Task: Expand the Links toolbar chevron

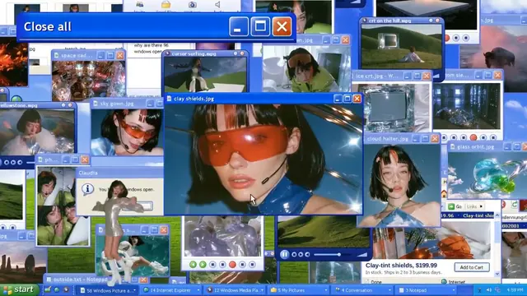Action: pos(482,206)
